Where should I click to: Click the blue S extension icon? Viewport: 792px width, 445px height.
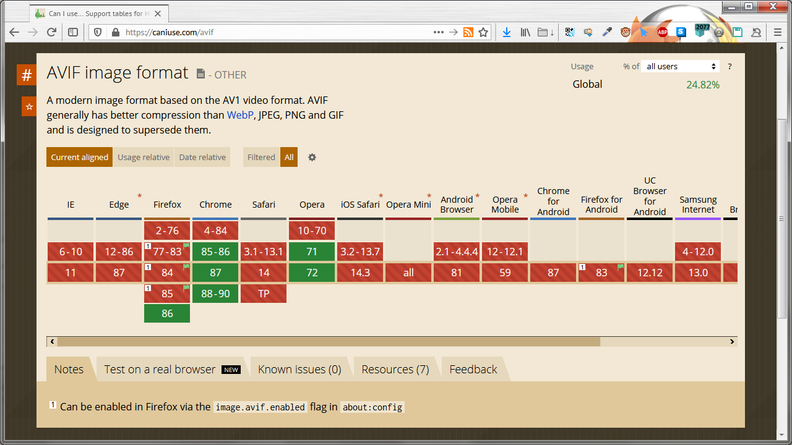[x=681, y=32]
